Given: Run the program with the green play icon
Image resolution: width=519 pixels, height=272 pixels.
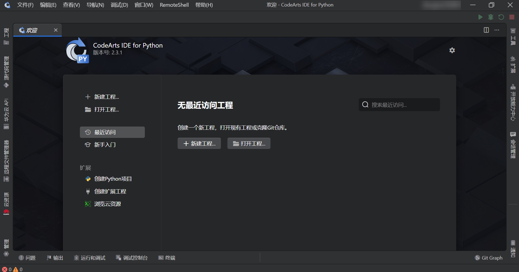Looking at the screenshot, I should (x=480, y=17).
